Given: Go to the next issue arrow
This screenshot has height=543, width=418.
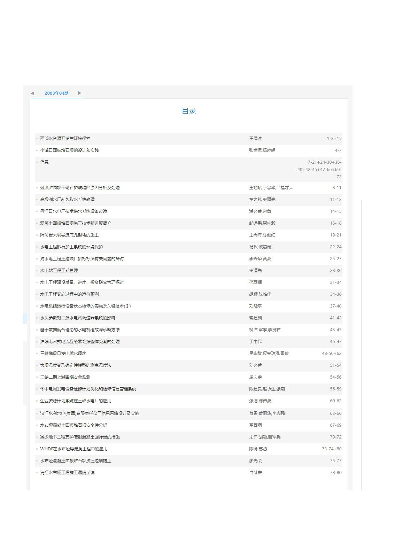Looking at the screenshot, I should pyautogui.click(x=79, y=93).
